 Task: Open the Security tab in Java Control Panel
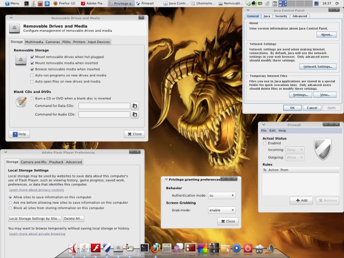tap(281, 16)
